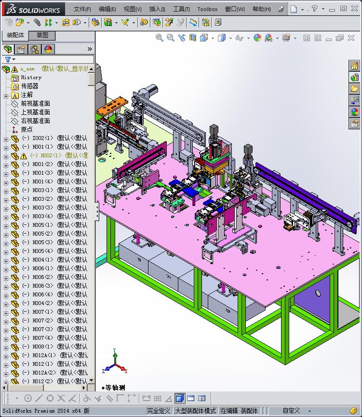Open the feature tree filter dropdown
Image resolution: width=362 pixels, height=417 pixels.
point(10,59)
